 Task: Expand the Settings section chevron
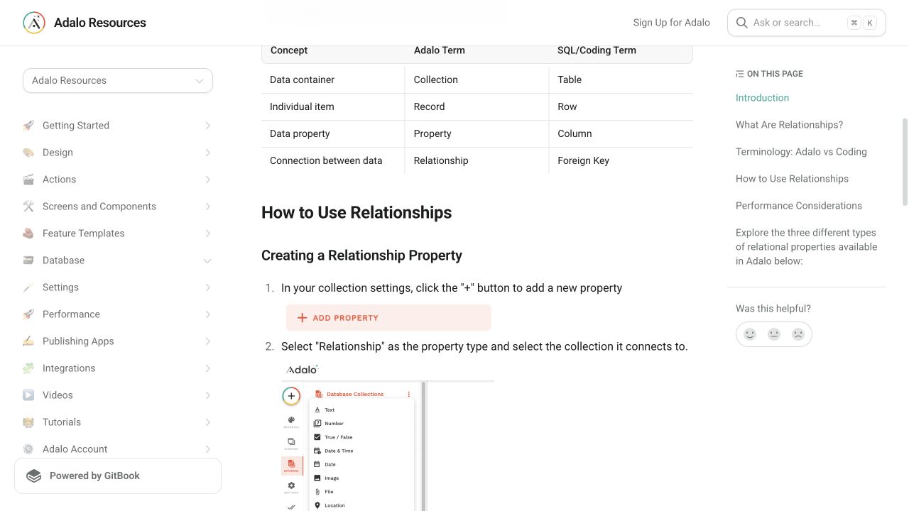207,287
